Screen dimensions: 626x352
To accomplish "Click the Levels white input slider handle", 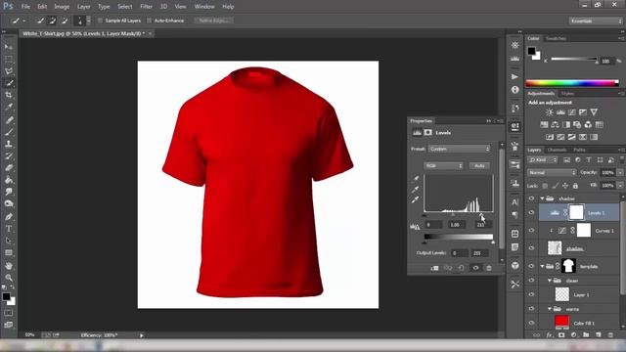I will (x=481, y=215).
